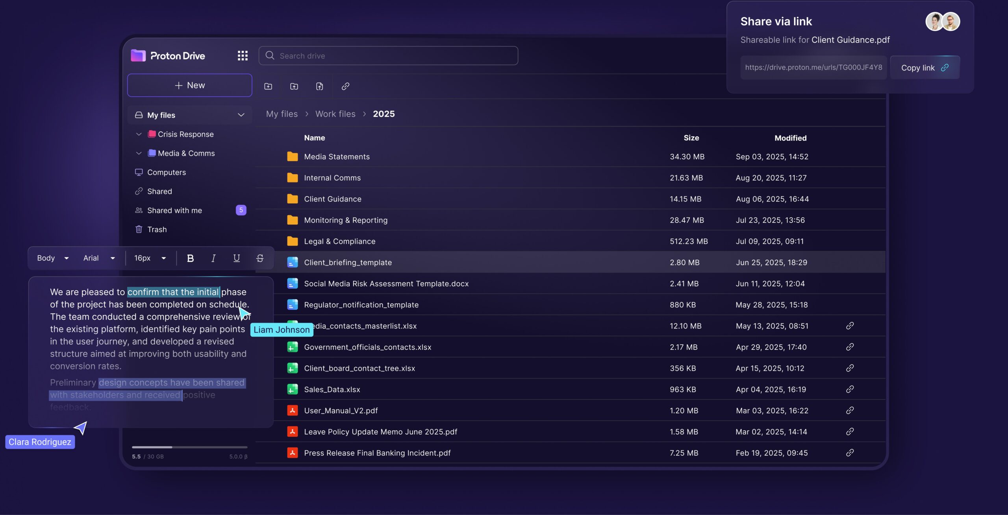Open the app switcher grid icon
This screenshot has width=1008, height=515.
[243, 55]
